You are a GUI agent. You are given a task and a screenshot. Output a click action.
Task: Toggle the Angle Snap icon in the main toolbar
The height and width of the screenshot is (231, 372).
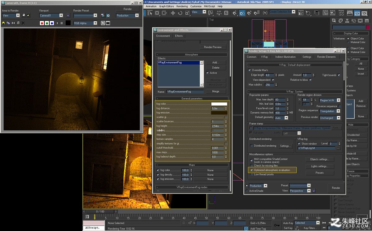pyautogui.click(x=242, y=13)
